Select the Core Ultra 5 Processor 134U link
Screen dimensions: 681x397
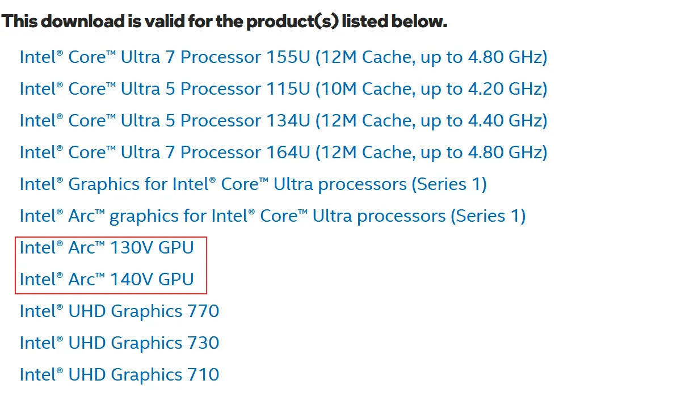click(283, 121)
